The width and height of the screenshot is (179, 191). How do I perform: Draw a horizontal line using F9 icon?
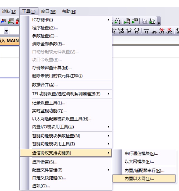coord(146,30)
